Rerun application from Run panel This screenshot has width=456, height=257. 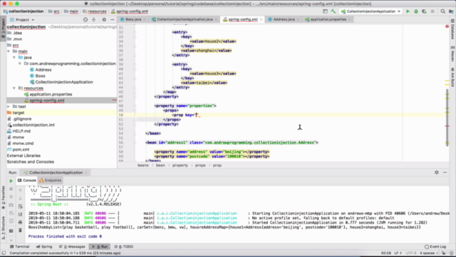[11, 181]
